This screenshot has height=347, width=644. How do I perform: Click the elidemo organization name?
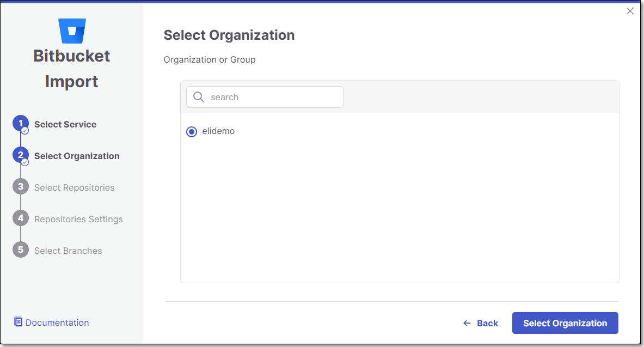click(x=218, y=131)
